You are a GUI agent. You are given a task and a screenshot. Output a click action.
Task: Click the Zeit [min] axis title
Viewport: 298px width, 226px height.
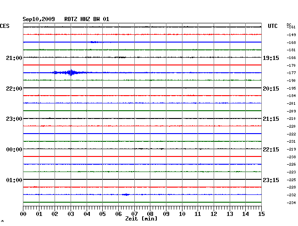pos(141,219)
